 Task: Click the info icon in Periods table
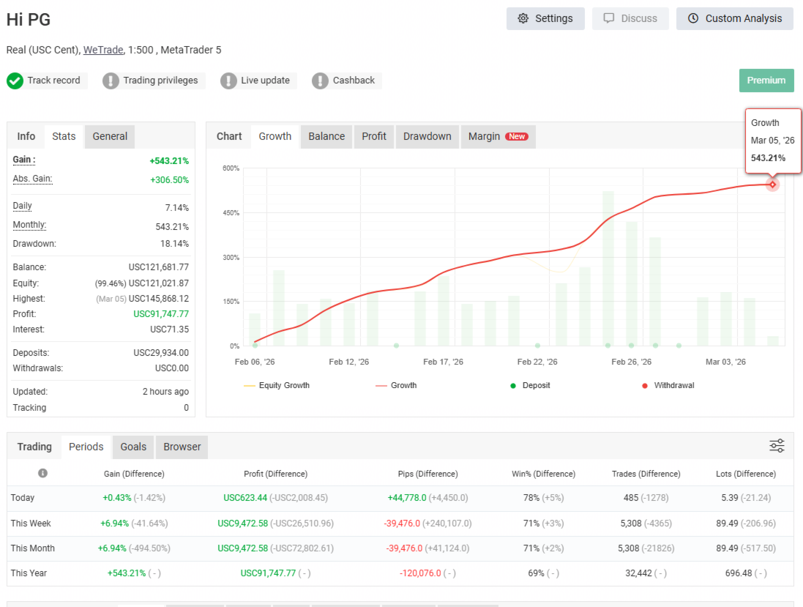click(x=42, y=473)
